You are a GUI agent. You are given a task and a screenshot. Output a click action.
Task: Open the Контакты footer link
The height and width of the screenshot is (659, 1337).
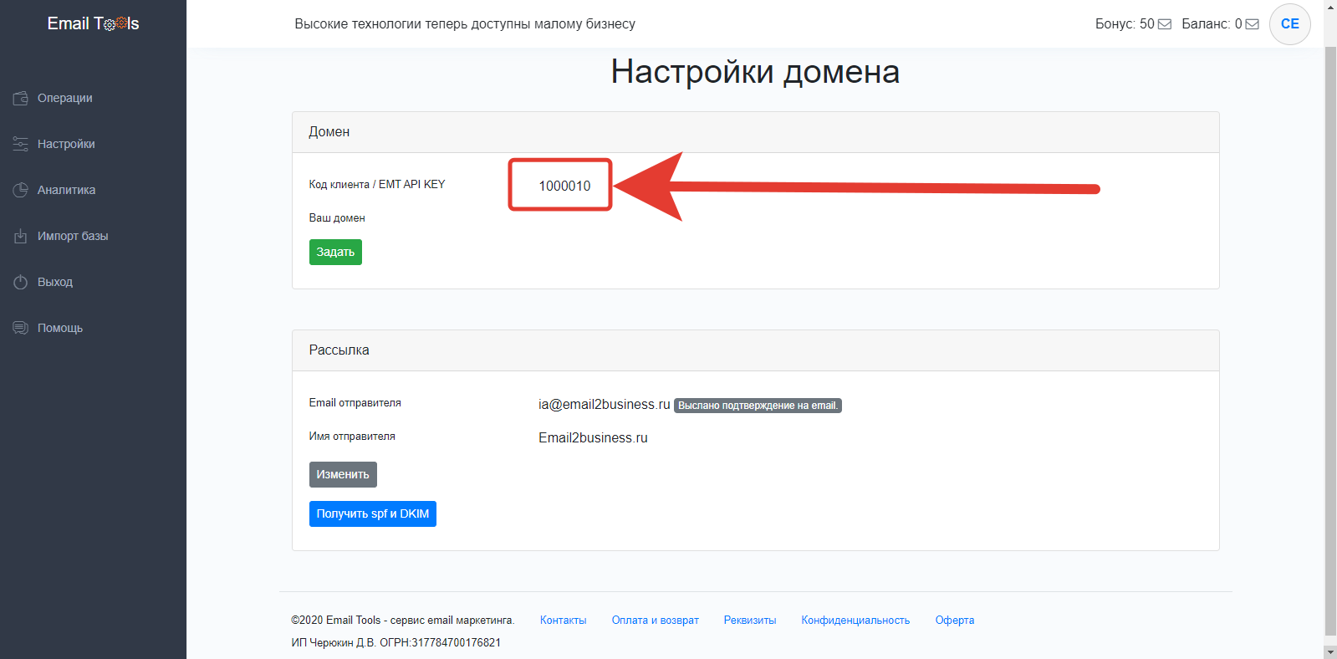pyautogui.click(x=563, y=620)
